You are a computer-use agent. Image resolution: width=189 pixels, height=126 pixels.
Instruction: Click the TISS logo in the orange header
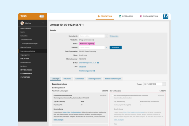[x=24, y=16]
